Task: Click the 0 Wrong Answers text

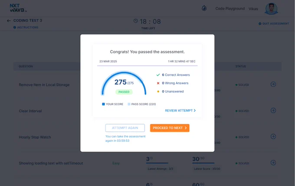Action: click(x=175, y=83)
